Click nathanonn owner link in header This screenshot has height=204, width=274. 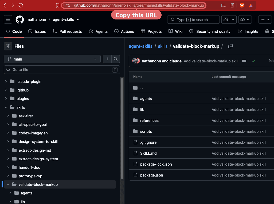[37, 19]
